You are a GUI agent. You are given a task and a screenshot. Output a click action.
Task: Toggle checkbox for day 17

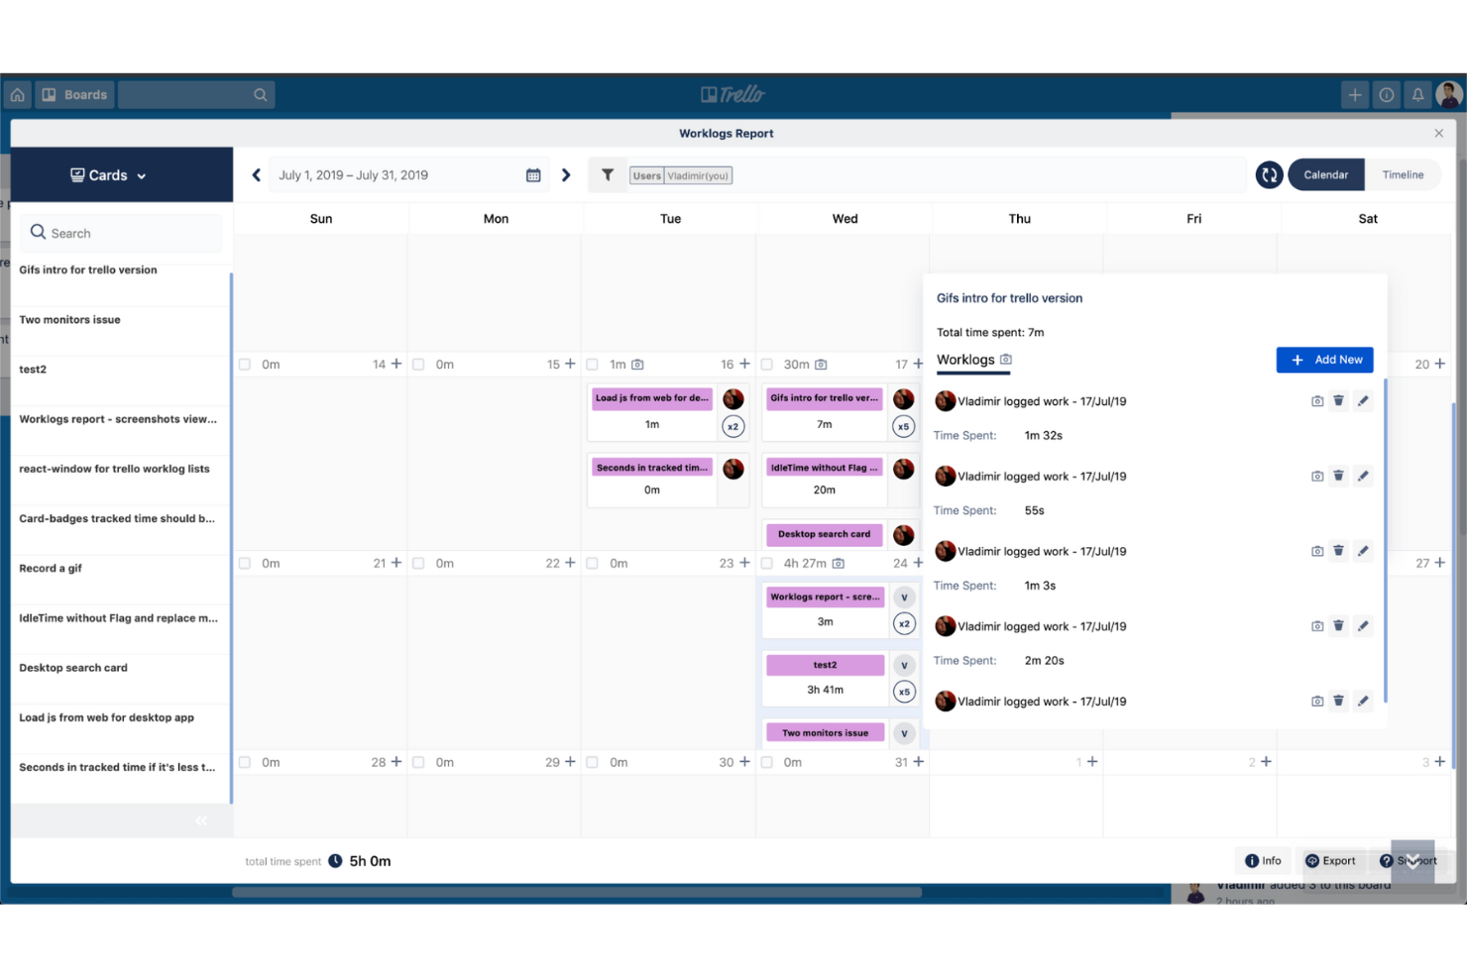click(767, 365)
